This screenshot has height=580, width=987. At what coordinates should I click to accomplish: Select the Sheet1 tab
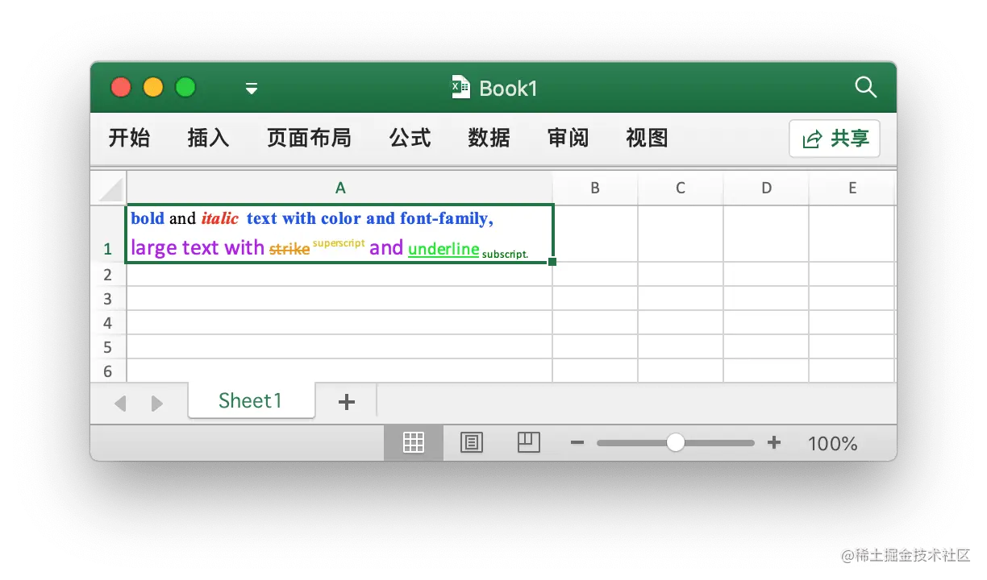pyautogui.click(x=251, y=400)
